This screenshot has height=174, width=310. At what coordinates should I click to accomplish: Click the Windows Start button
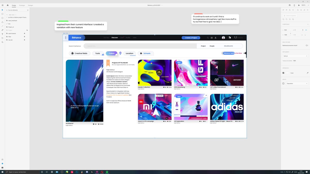click(2, 172)
